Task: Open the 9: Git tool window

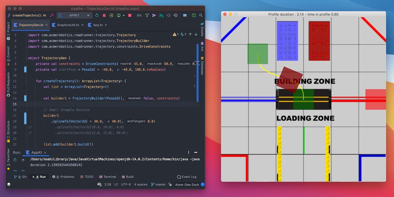Action: click(20, 177)
